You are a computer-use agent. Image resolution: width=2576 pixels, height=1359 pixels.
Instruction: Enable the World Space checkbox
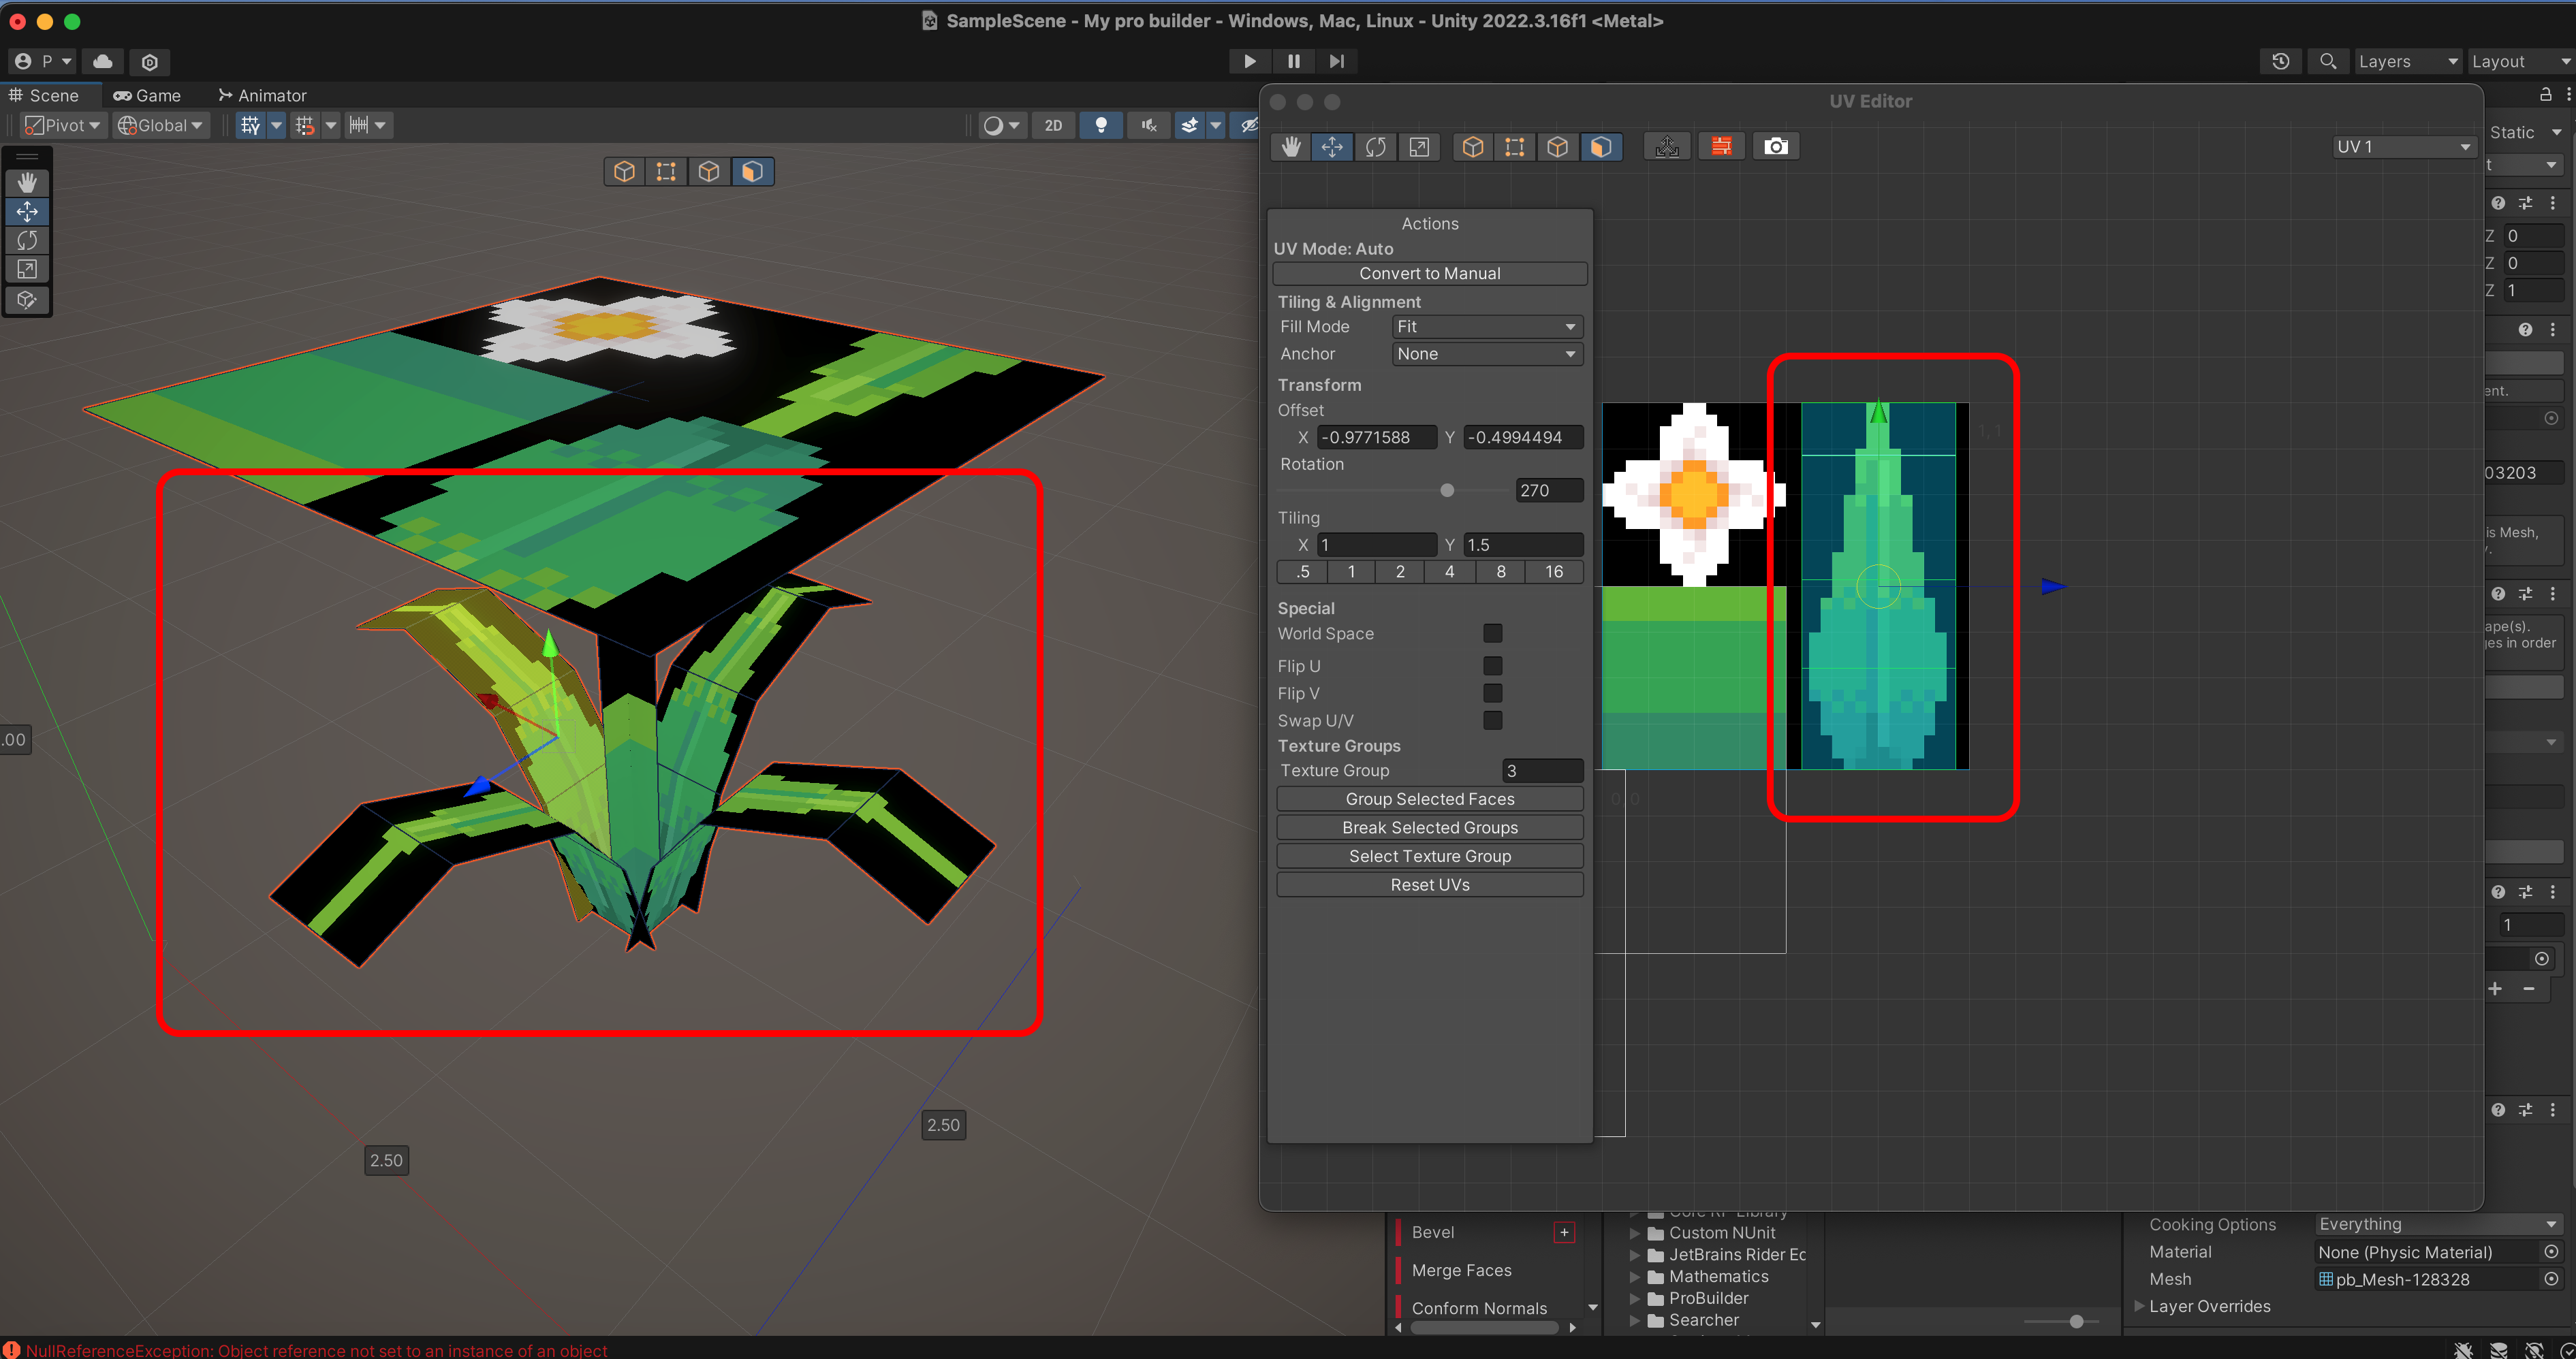(1492, 633)
